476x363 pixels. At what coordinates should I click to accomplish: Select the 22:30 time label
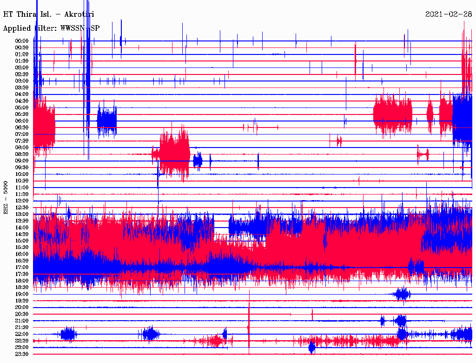coord(22,341)
